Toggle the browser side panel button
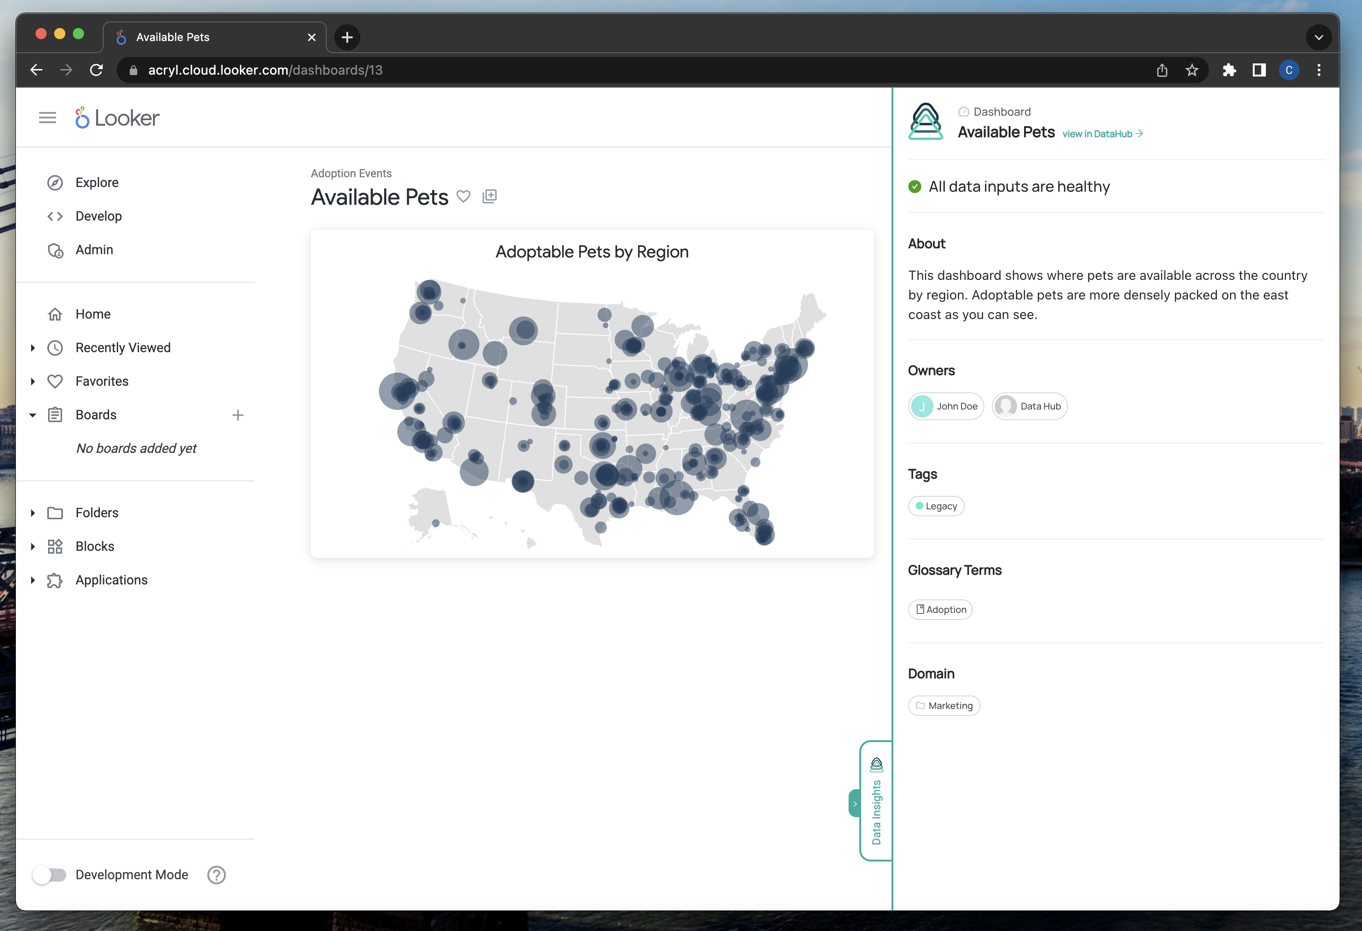Viewport: 1362px width, 931px height. tap(1259, 70)
